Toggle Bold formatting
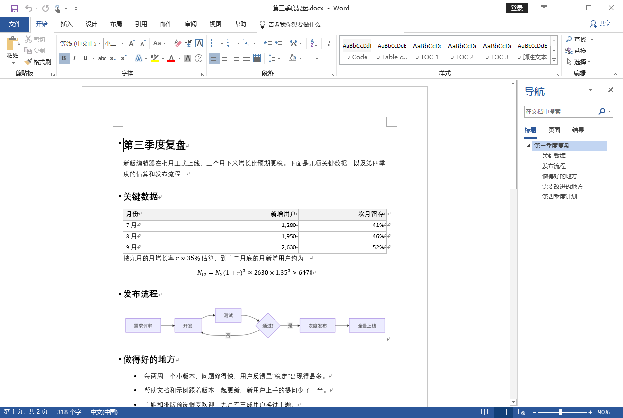The width and height of the screenshot is (623, 418). coord(64,58)
